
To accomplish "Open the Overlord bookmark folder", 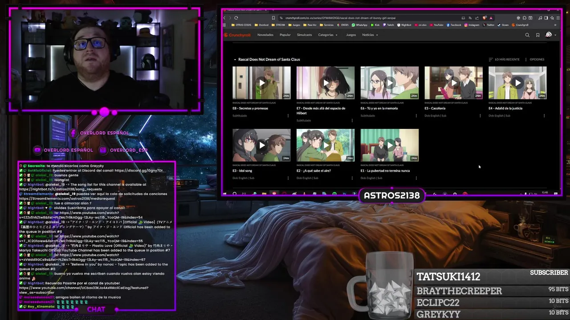I will click(261, 25).
